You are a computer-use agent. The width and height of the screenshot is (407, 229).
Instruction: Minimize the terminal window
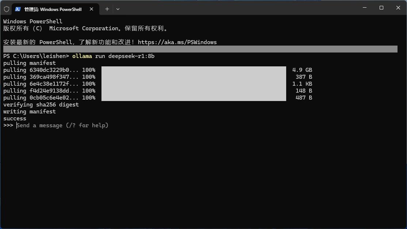click(365, 8)
